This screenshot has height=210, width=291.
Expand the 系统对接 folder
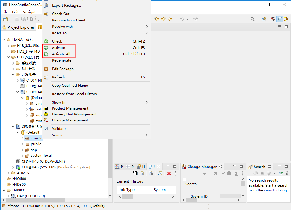click(13, 63)
